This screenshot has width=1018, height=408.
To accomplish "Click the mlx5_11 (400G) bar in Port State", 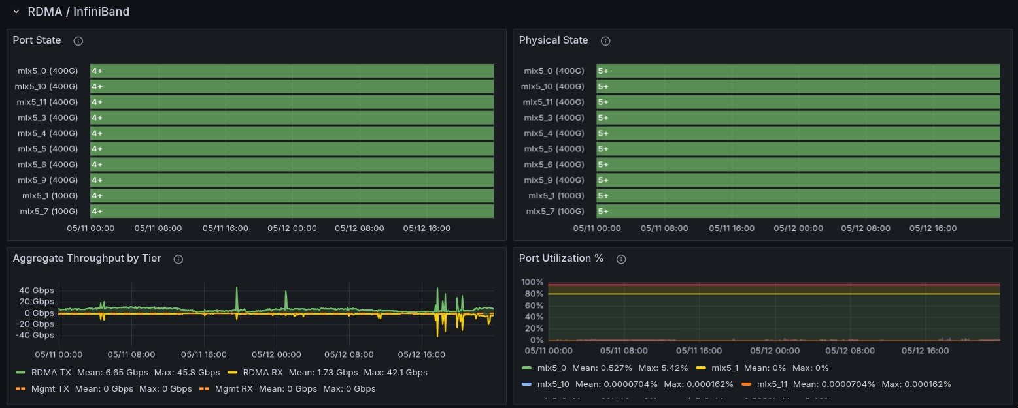I will point(292,102).
